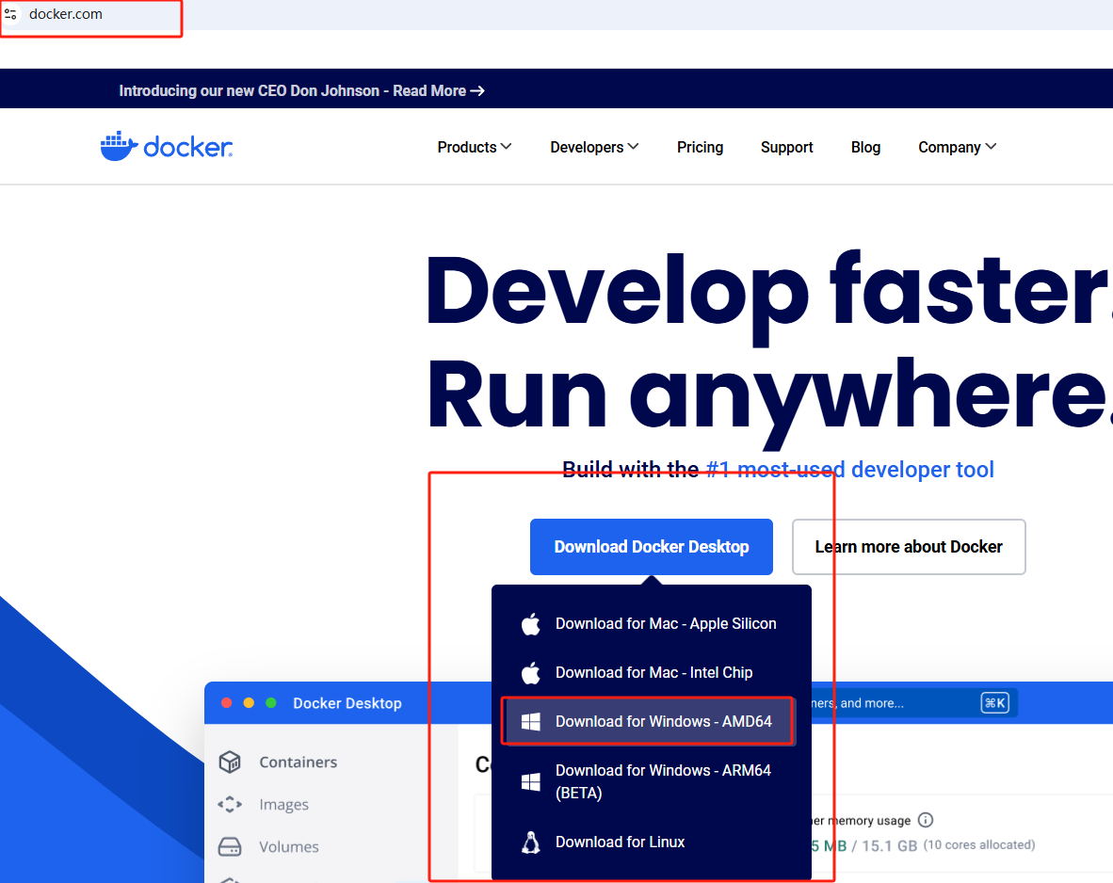Click the Download Docker Desktop button
Viewport: 1113px width, 883px height.
click(x=651, y=547)
